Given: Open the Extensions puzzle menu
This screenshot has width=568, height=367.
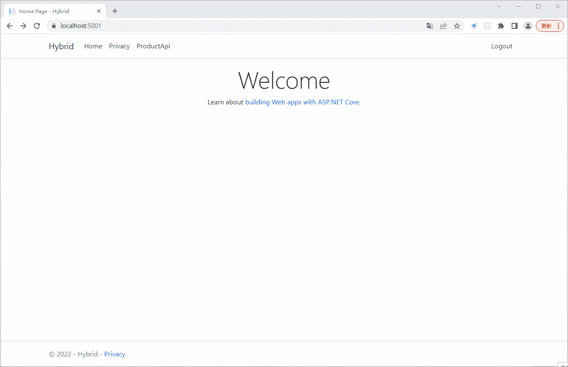Looking at the screenshot, I should click(501, 26).
